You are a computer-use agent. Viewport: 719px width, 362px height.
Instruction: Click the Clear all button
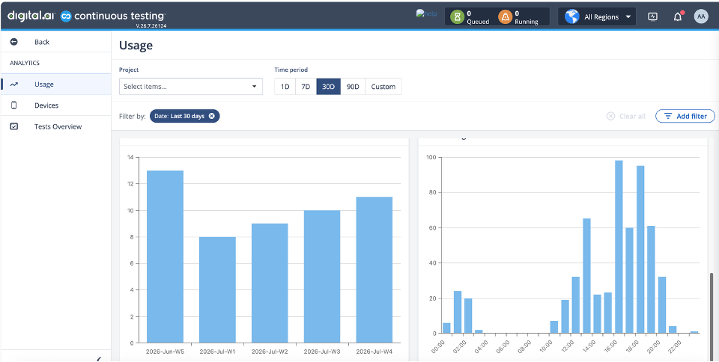626,116
